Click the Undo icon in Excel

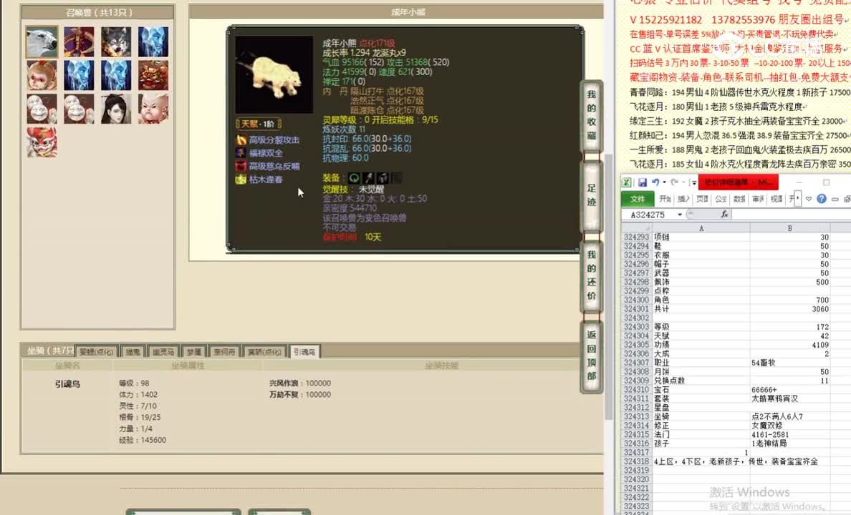click(656, 181)
